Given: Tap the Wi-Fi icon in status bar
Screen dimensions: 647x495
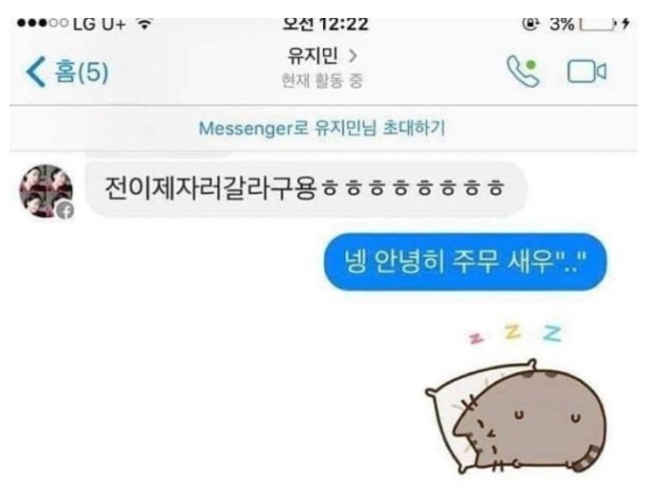Looking at the screenshot, I should tap(144, 24).
